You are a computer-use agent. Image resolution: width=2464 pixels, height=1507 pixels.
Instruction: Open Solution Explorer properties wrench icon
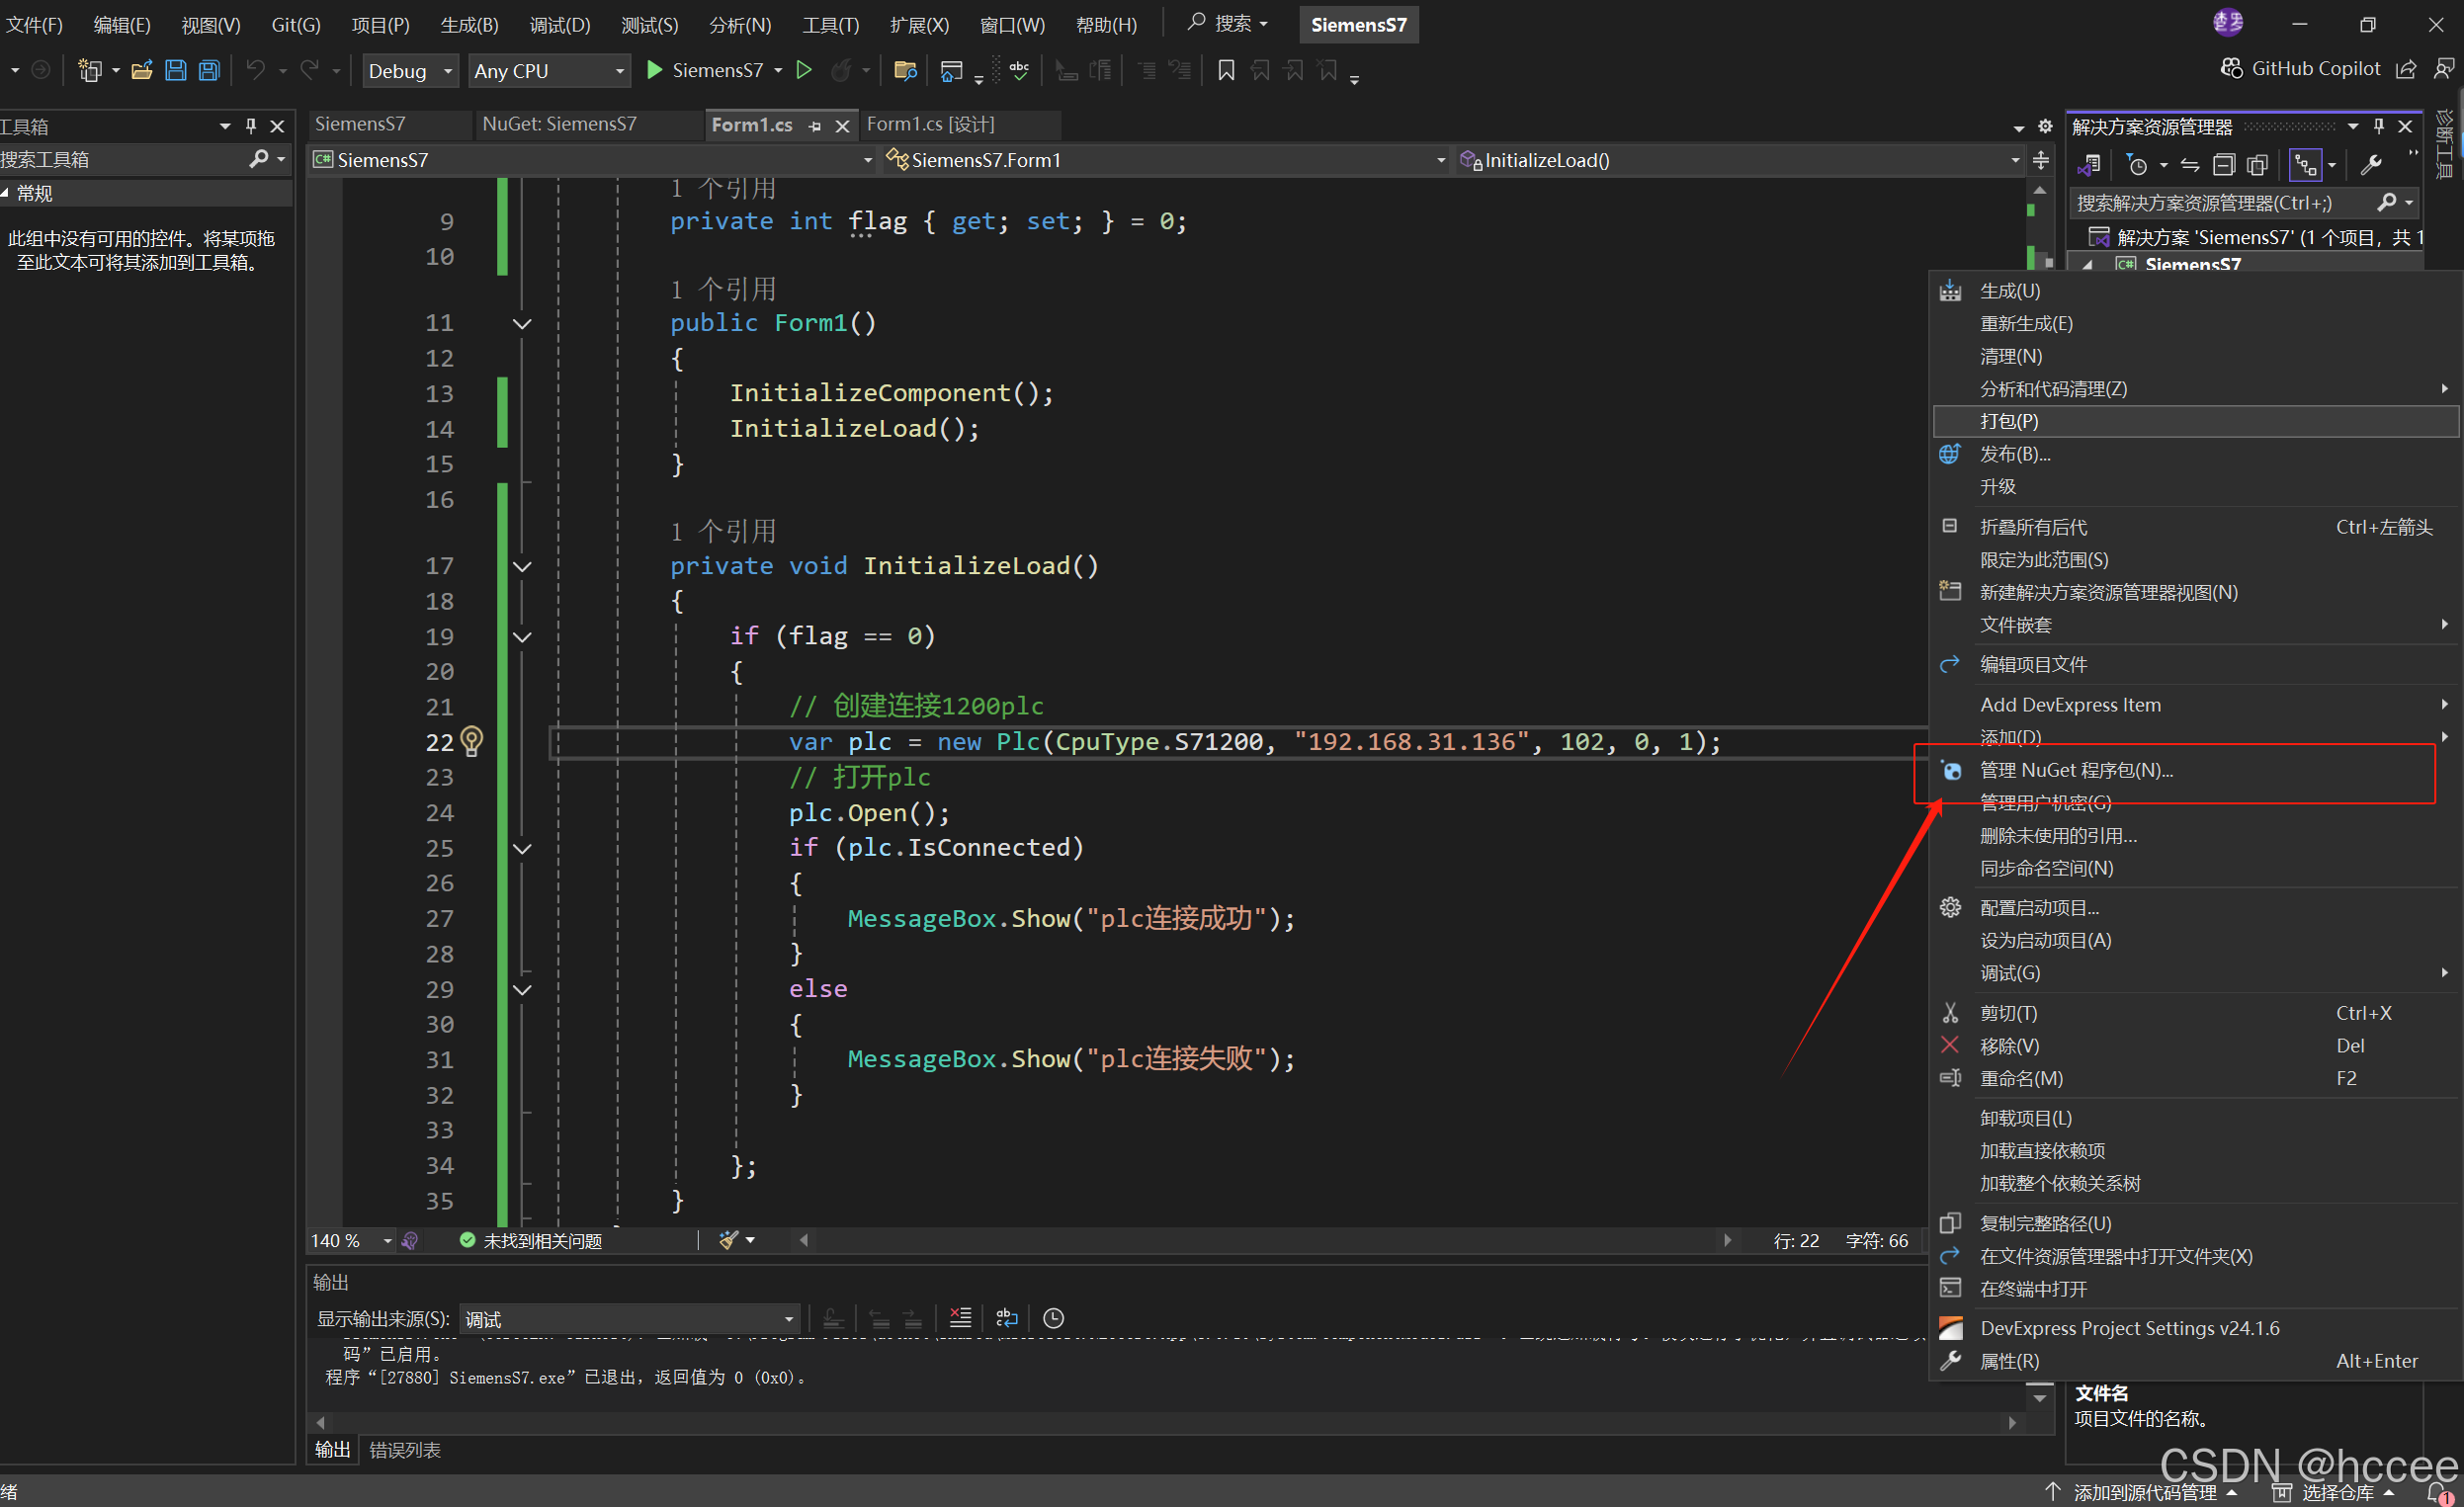[x=2371, y=165]
